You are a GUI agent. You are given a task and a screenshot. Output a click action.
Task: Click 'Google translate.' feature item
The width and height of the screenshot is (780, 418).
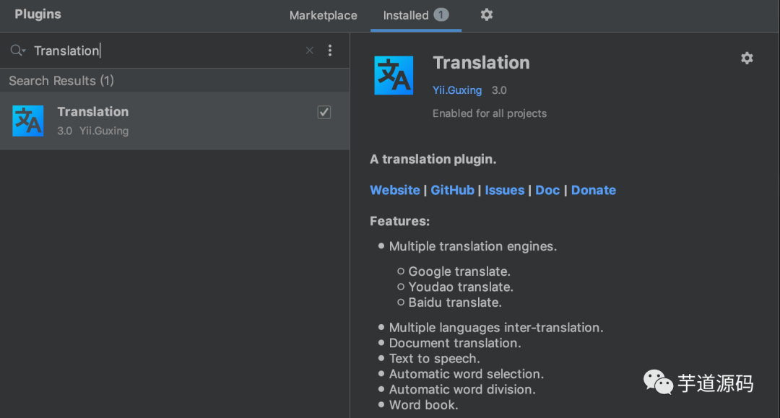click(459, 271)
